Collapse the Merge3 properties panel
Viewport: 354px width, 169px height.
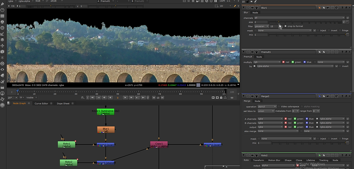pyautogui.click(x=243, y=96)
